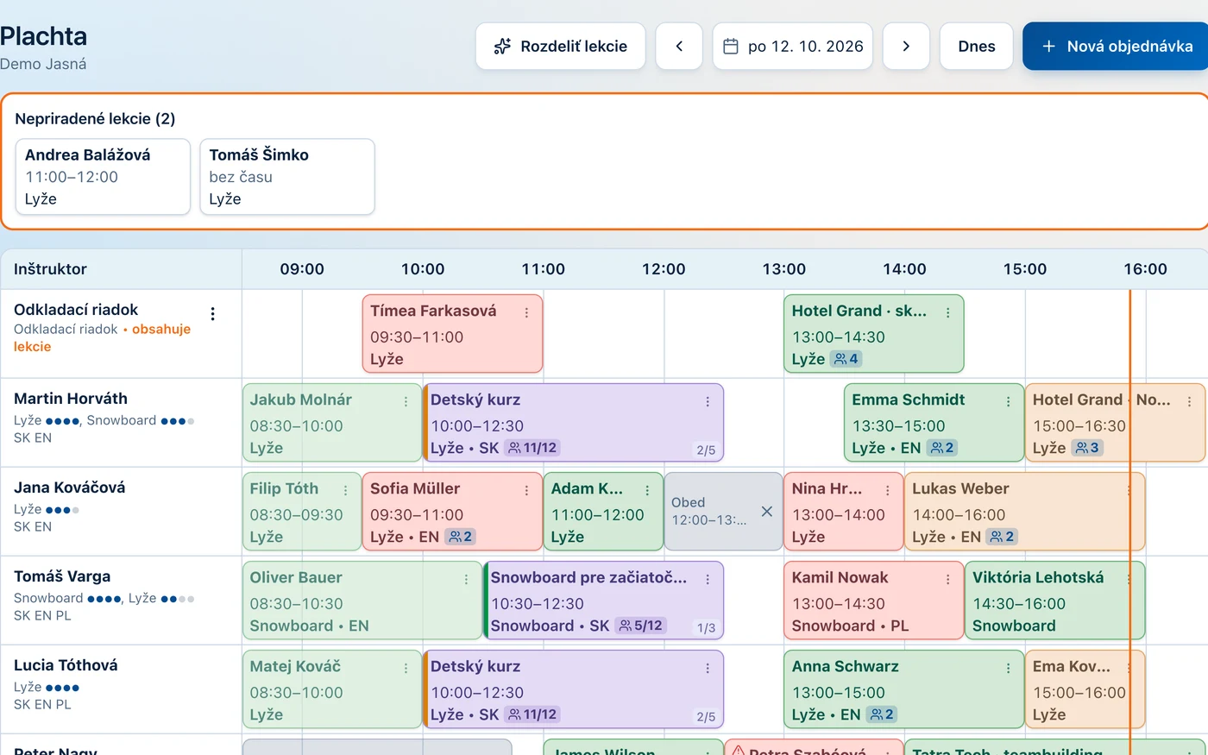Open the date picker po 12. 10. 2026
Image resolution: width=1208 pixels, height=755 pixels.
click(x=793, y=47)
